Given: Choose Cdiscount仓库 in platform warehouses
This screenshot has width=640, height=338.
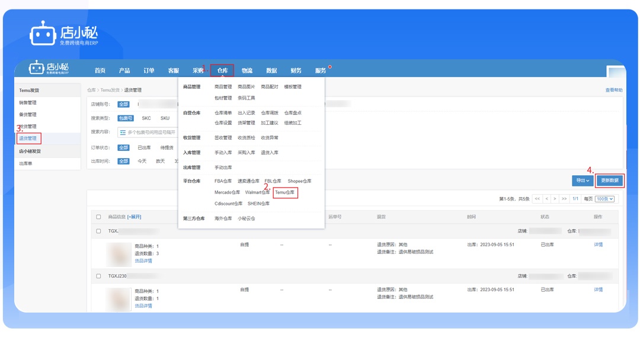Looking at the screenshot, I should click(228, 204).
